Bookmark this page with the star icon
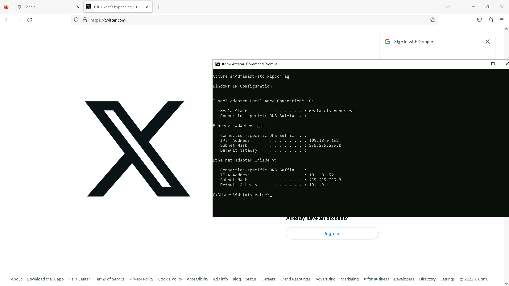The width and height of the screenshot is (509, 286). click(433, 20)
